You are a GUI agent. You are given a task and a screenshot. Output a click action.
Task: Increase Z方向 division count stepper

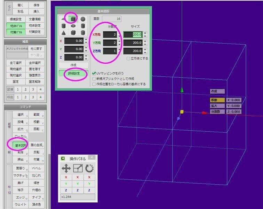click(119, 49)
